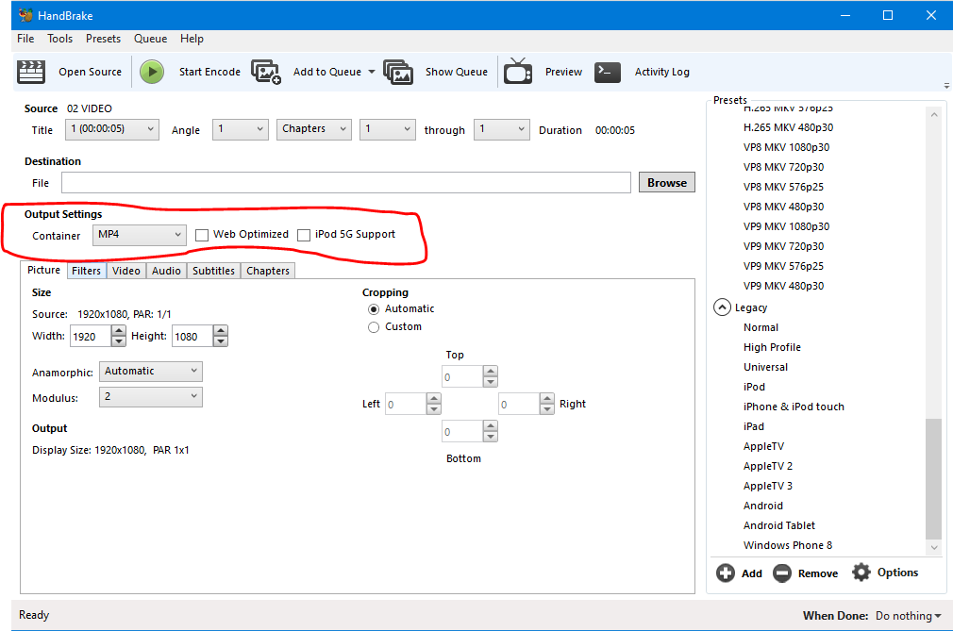Enable the Web Optimized checkbox
953x631 pixels.
tap(202, 235)
